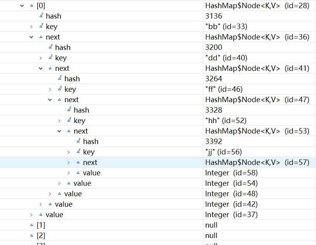Viewport: 316px width, 245px height.
Task: Click the triangle icon beside the [1] element
Action: coord(32,225)
